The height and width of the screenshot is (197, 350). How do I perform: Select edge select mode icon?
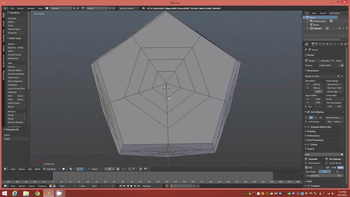pyautogui.click(x=109, y=169)
